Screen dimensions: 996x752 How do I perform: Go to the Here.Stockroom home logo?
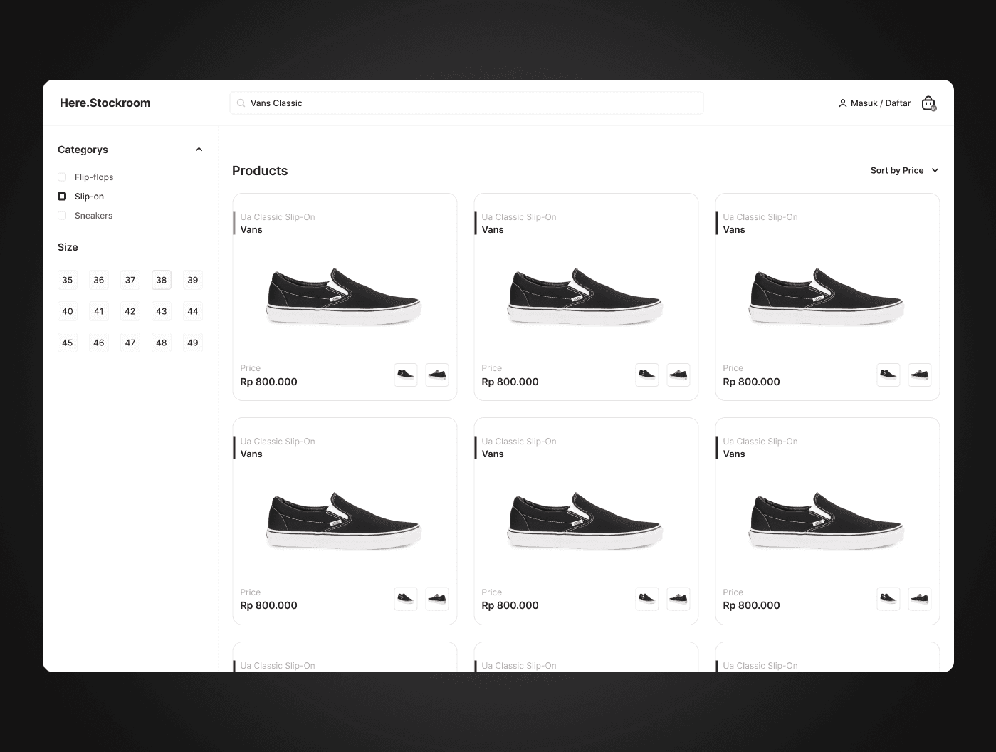click(105, 103)
